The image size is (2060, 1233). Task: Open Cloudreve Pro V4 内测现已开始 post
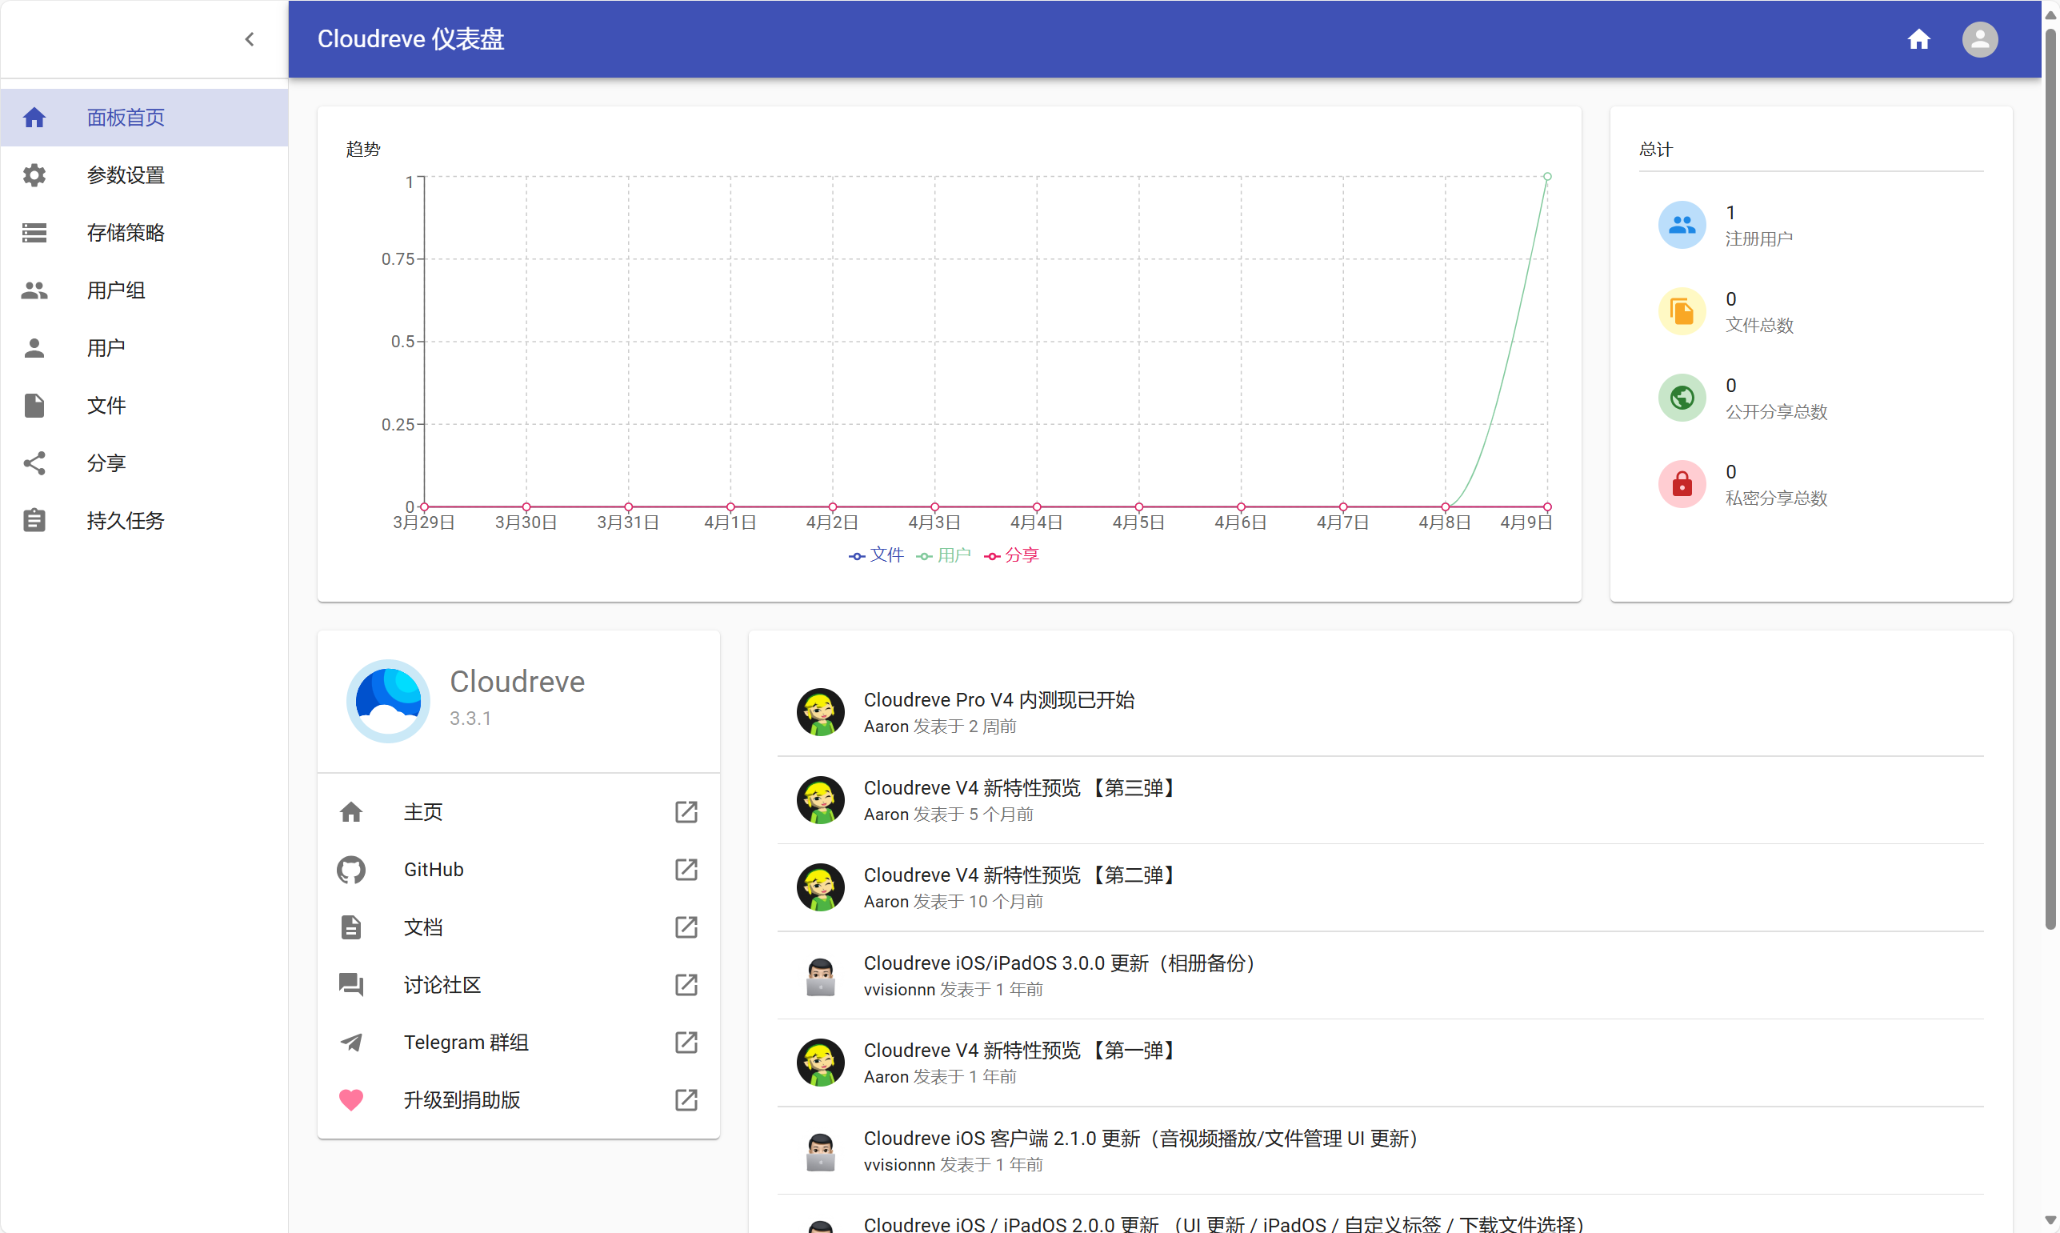998,699
